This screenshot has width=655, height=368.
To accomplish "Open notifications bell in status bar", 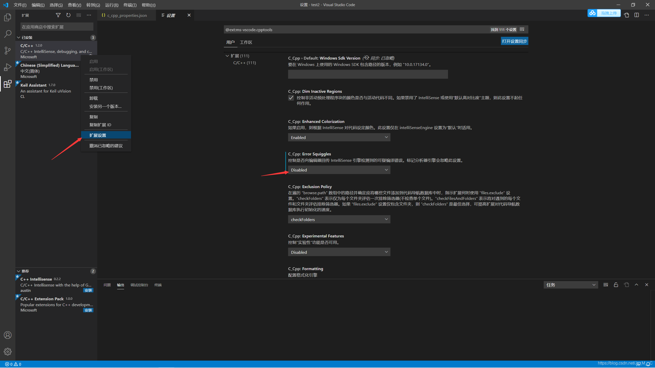I will tap(648, 364).
